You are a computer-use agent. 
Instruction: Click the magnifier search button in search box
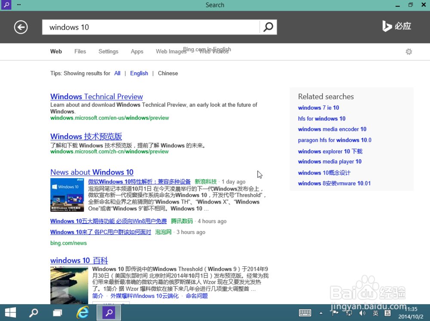[x=268, y=27]
